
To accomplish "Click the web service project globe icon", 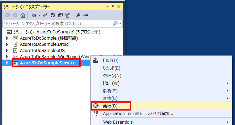I will (15, 63).
